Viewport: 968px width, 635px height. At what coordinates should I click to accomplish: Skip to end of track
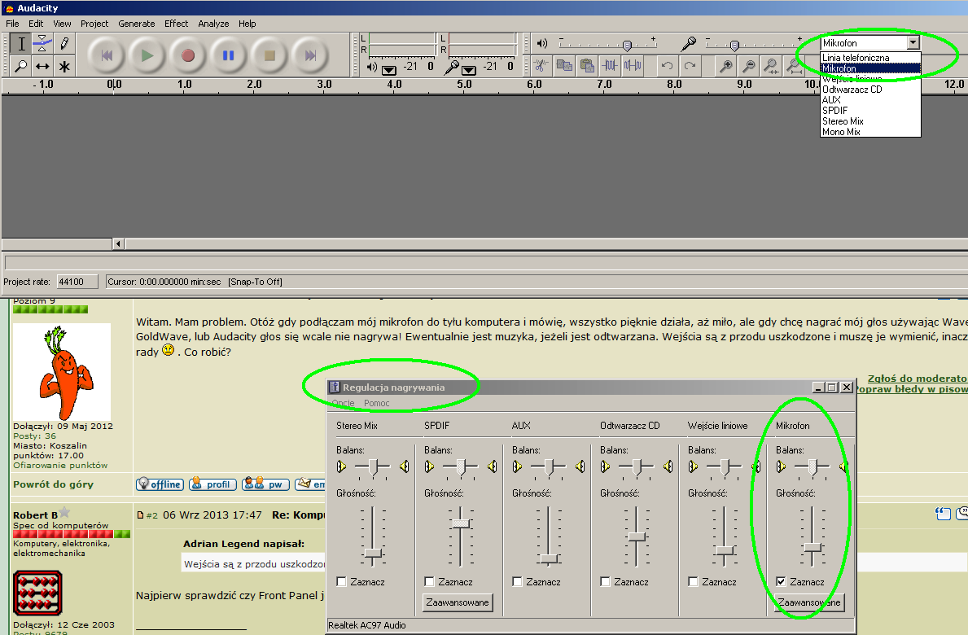point(310,55)
